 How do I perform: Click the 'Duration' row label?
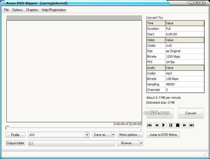coord(156,29)
